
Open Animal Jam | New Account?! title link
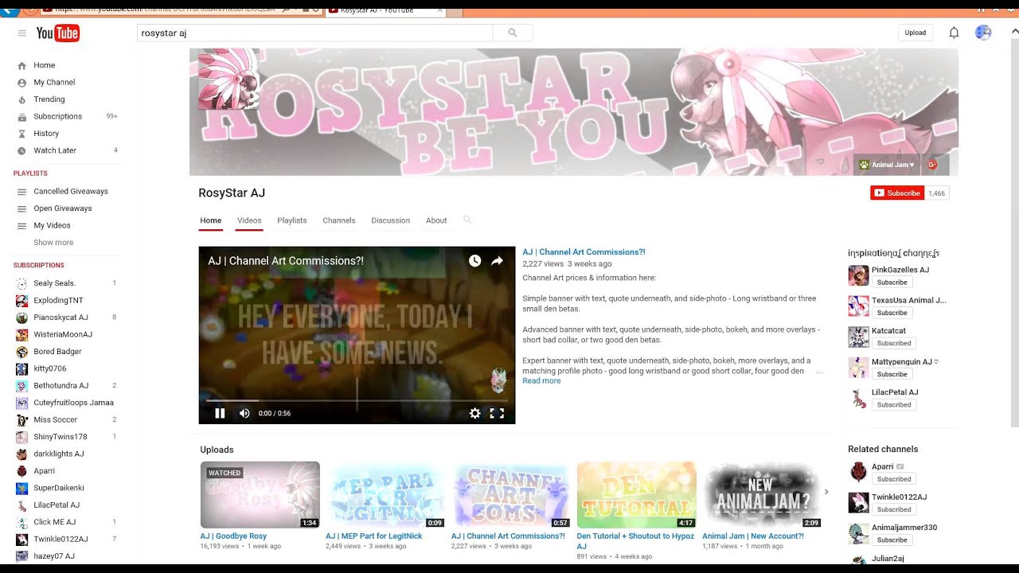(753, 536)
